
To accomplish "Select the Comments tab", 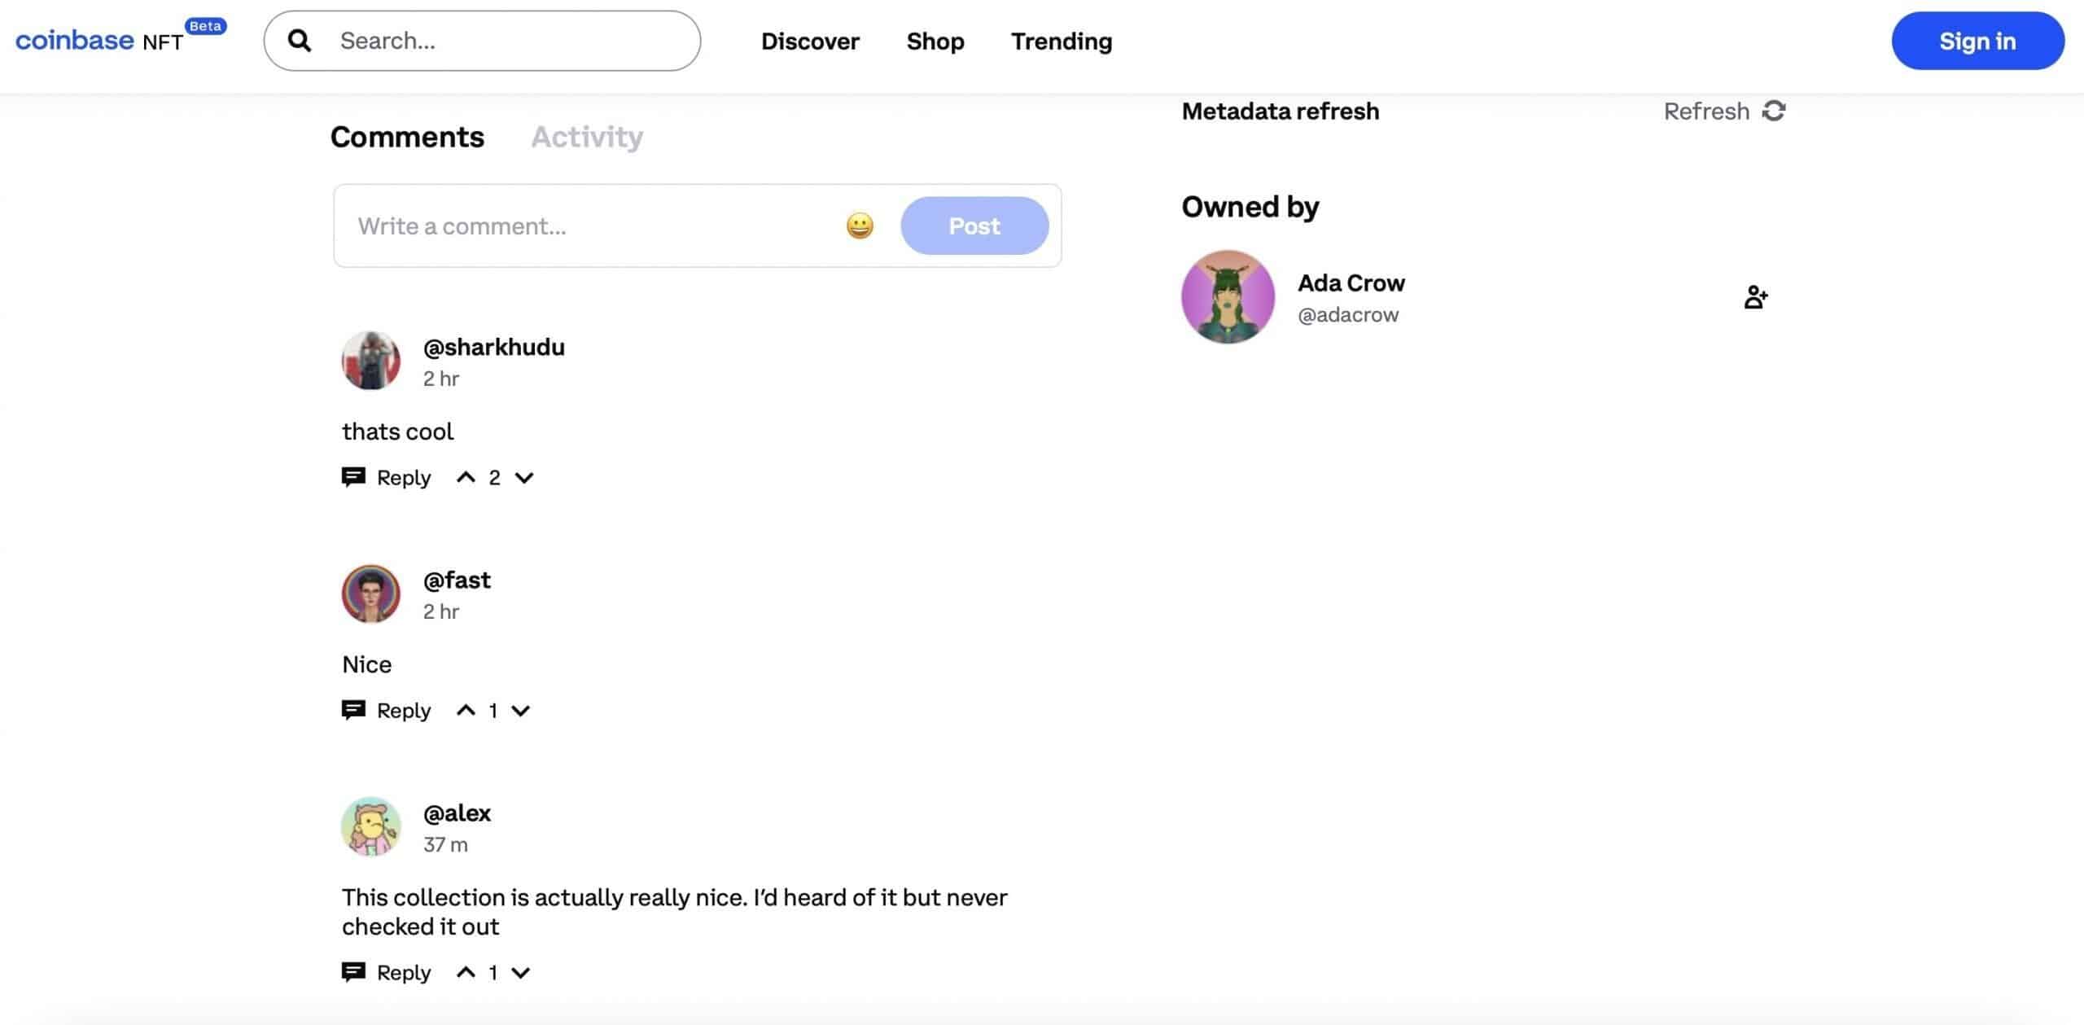I will [407, 134].
